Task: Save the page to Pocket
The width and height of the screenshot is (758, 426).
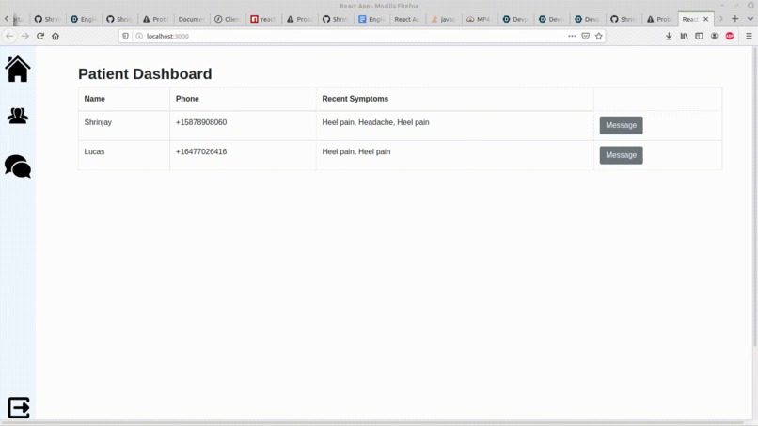Action: [585, 36]
